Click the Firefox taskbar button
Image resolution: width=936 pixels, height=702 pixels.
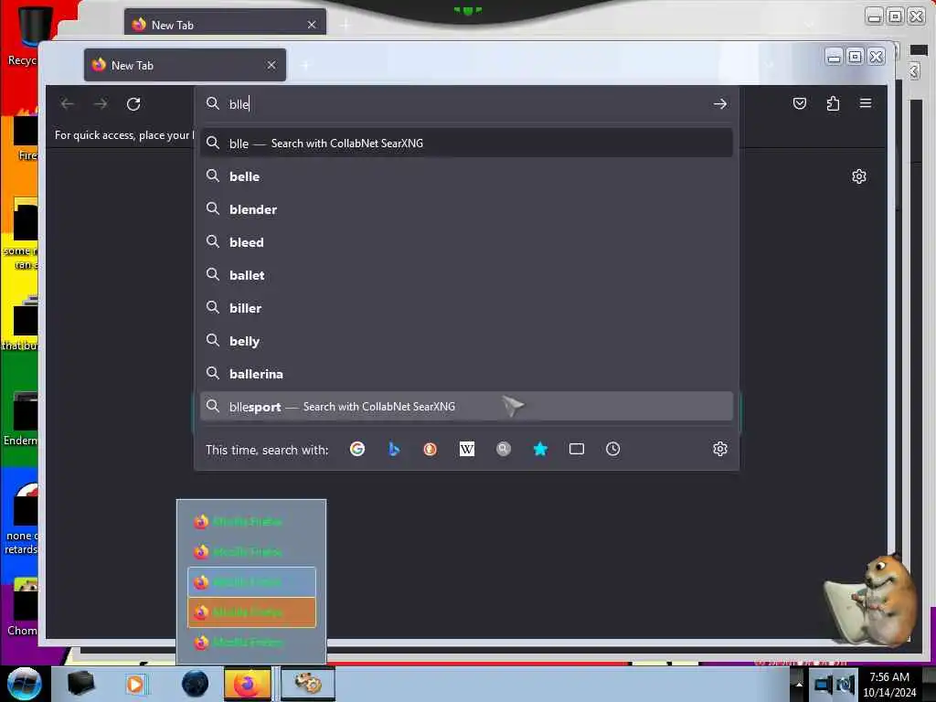point(248,684)
